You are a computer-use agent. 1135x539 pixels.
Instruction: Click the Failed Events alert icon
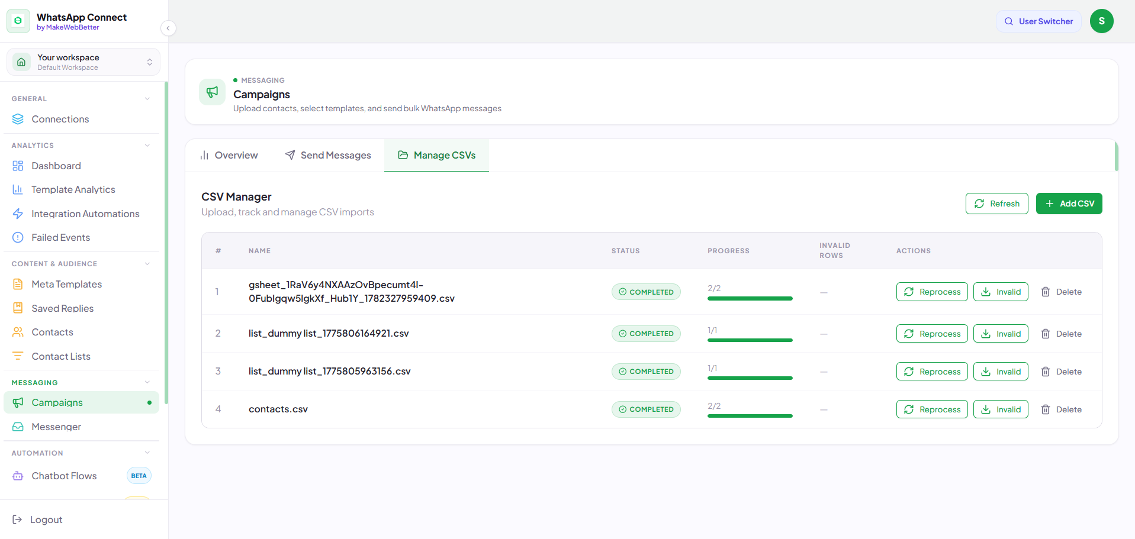coord(18,237)
